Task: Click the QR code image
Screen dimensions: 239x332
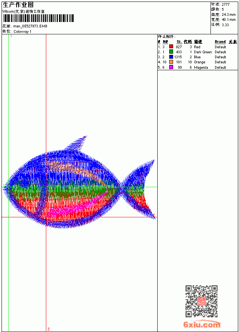Action: pos(202,301)
